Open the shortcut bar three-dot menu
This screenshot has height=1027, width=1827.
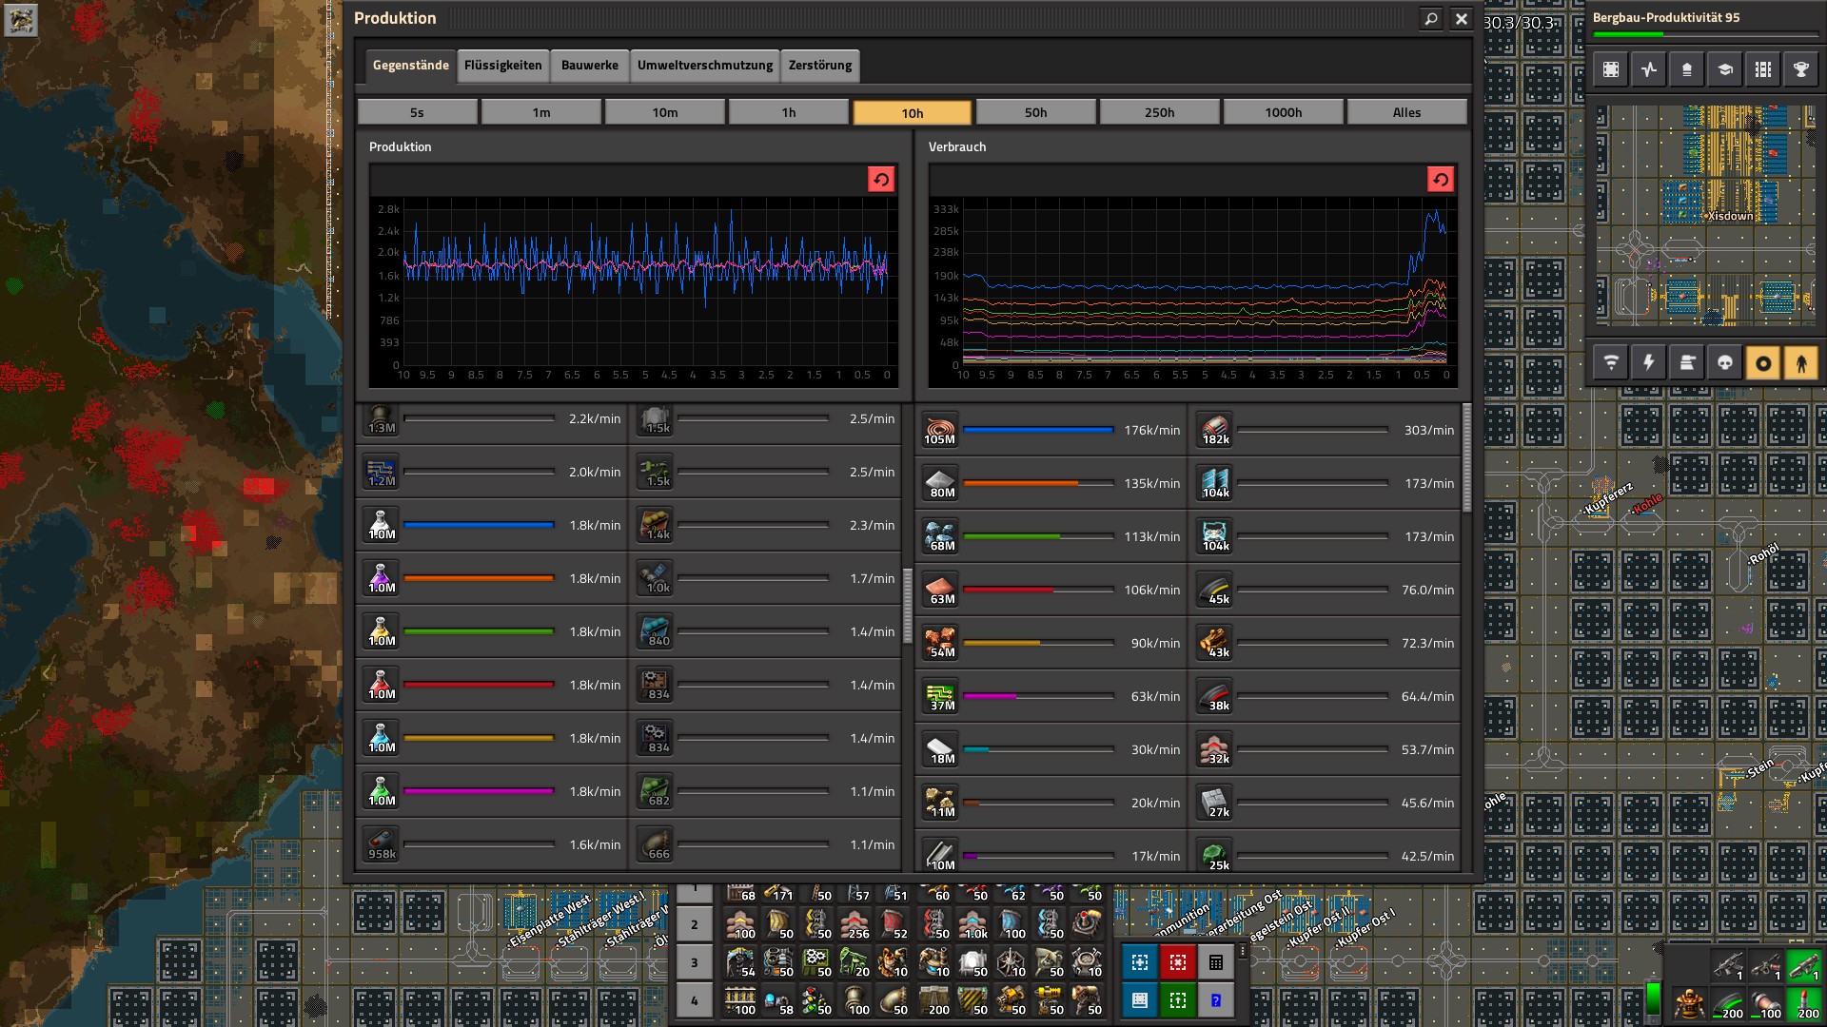(1243, 951)
